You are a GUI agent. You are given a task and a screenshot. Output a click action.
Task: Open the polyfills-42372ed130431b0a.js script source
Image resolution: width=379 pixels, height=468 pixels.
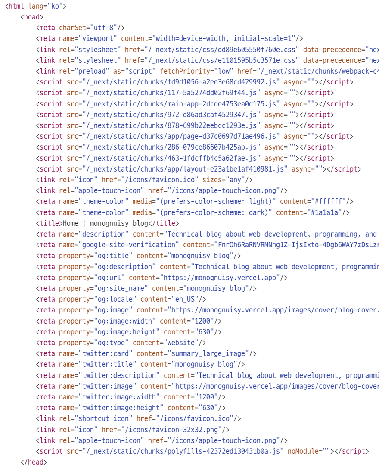click(x=181, y=451)
